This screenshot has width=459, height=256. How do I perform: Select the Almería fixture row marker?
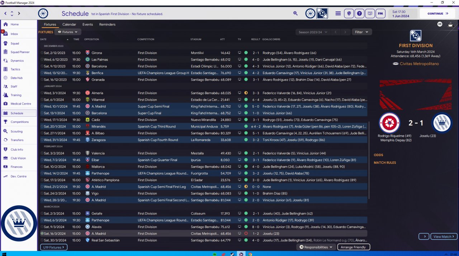tap(42, 93)
